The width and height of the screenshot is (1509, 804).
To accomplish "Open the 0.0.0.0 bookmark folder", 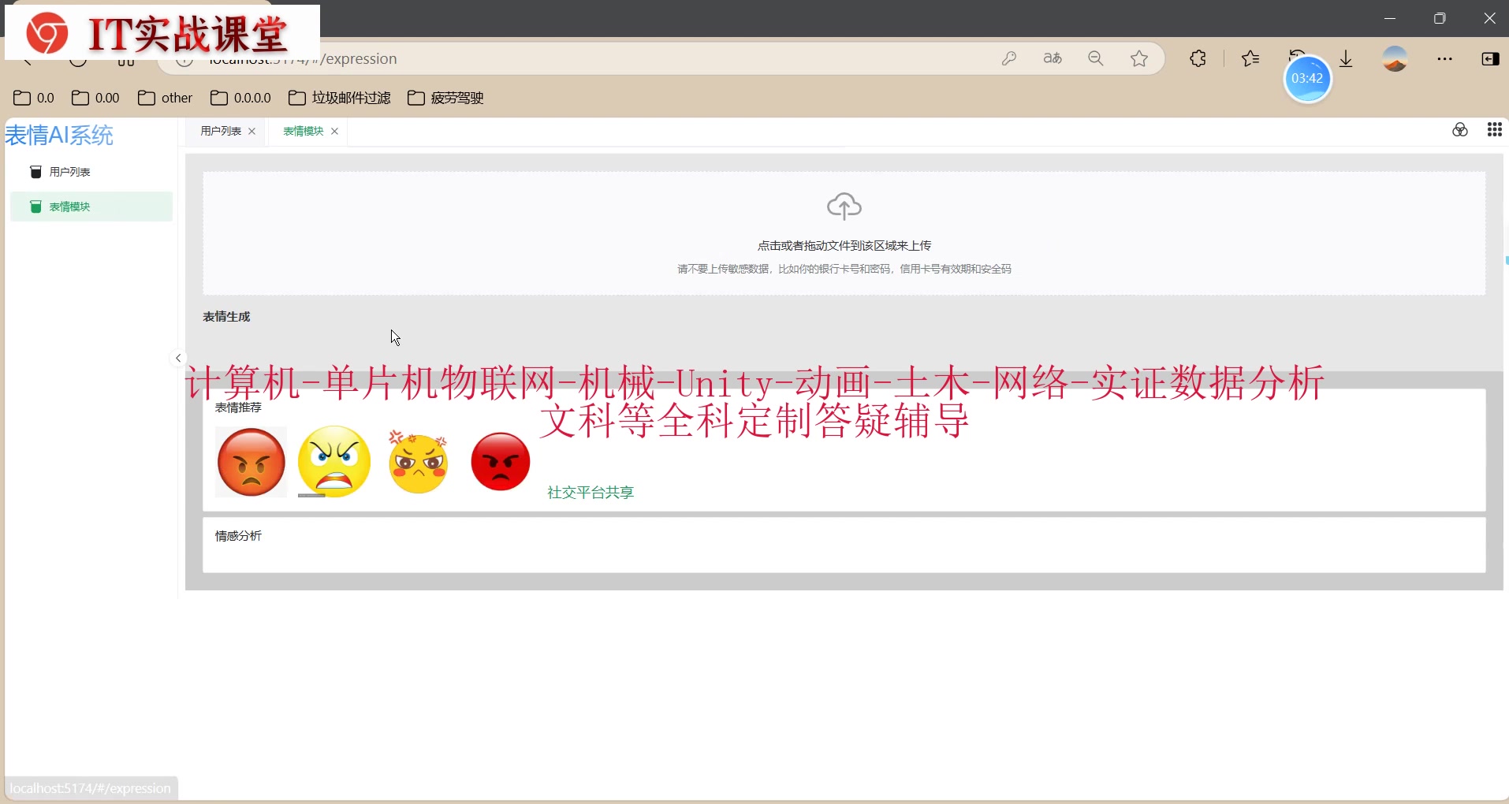I will pos(240,98).
